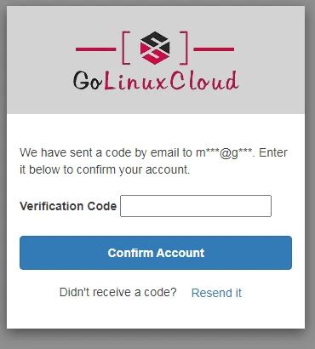Click the red line left of logo

coord(96,49)
